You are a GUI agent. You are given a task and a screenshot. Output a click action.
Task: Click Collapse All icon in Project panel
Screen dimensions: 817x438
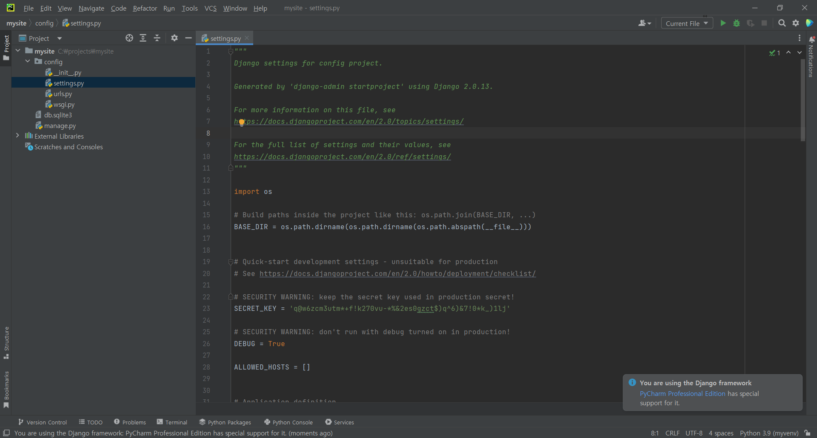pyautogui.click(x=157, y=38)
